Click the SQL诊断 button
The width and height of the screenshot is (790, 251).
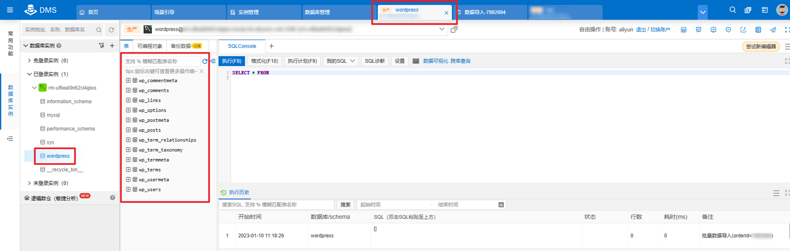(375, 61)
